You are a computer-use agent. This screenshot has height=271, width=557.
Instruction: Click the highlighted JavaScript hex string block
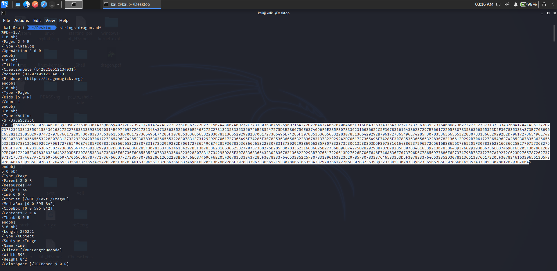[x=276, y=143]
